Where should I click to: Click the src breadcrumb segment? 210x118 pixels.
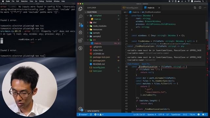(125, 12)
